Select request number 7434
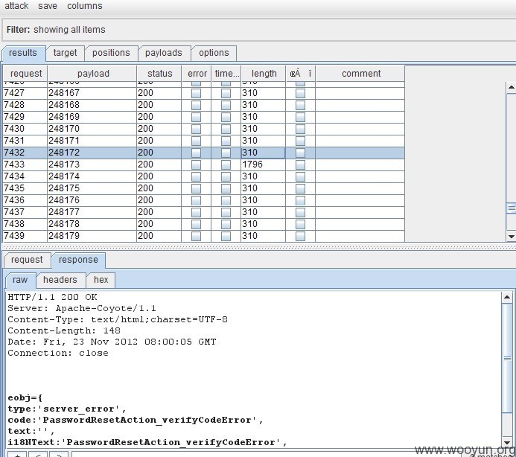516x457 pixels. 14,176
